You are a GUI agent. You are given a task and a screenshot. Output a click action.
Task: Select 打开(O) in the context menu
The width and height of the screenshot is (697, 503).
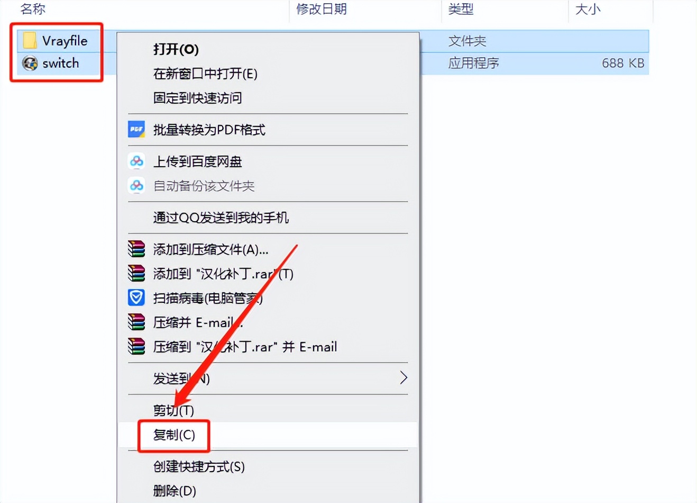point(176,49)
